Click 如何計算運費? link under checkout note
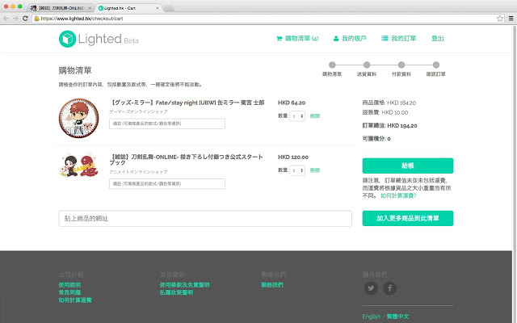 pyautogui.click(x=398, y=195)
